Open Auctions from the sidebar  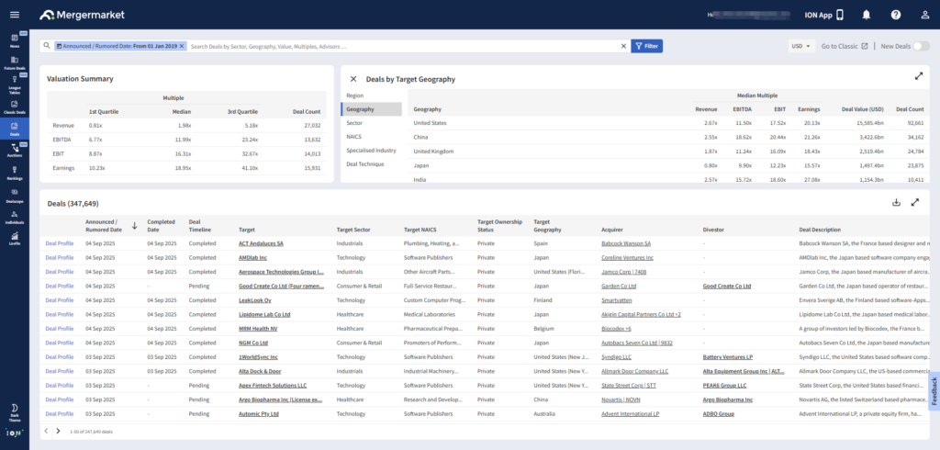[14, 151]
